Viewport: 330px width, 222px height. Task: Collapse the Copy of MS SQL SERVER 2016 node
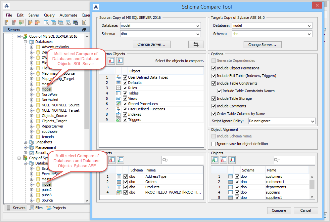pyautogui.click(x=19, y=36)
